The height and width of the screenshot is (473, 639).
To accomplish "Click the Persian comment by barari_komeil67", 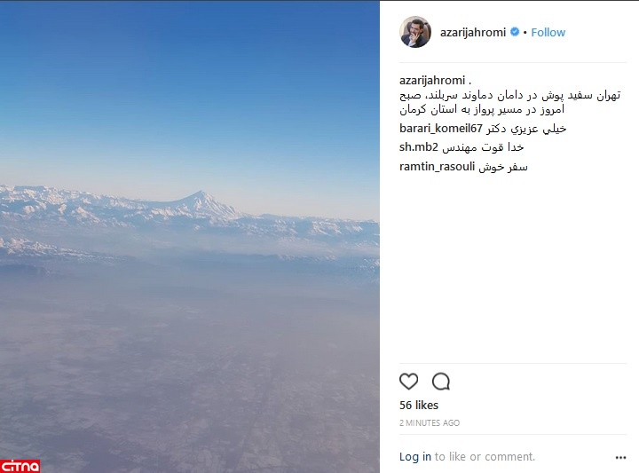I will (526, 129).
